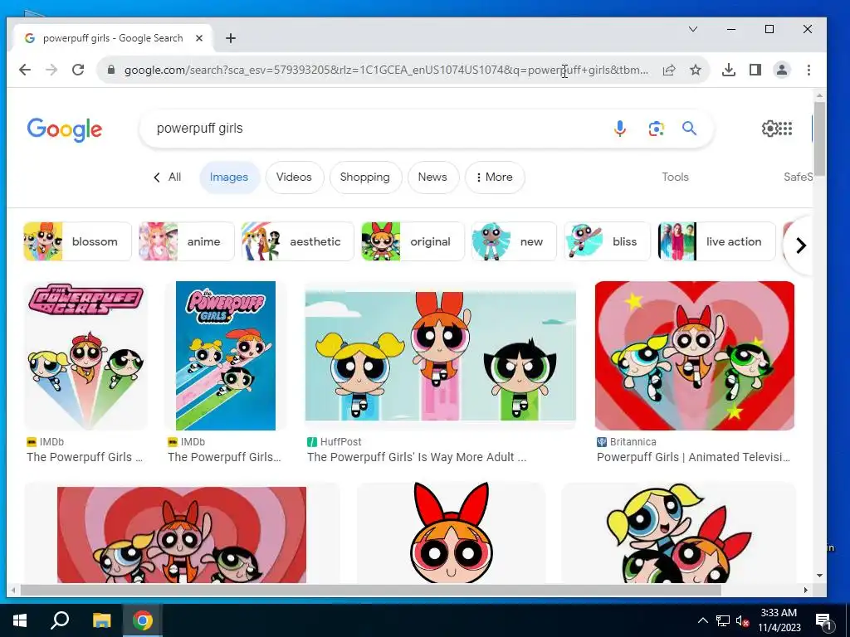Image resolution: width=850 pixels, height=637 pixels.
Task: Filter images by blossom chip
Action: point(77,241)
